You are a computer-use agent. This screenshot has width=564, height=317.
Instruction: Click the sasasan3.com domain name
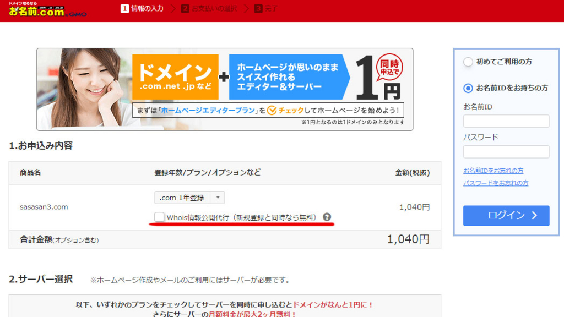[44, 207]
